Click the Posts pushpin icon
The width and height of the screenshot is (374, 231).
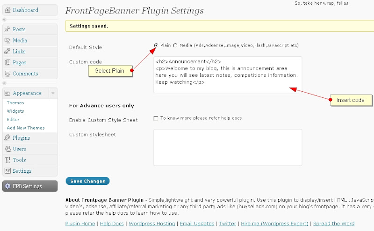click(x=7, y=29)
